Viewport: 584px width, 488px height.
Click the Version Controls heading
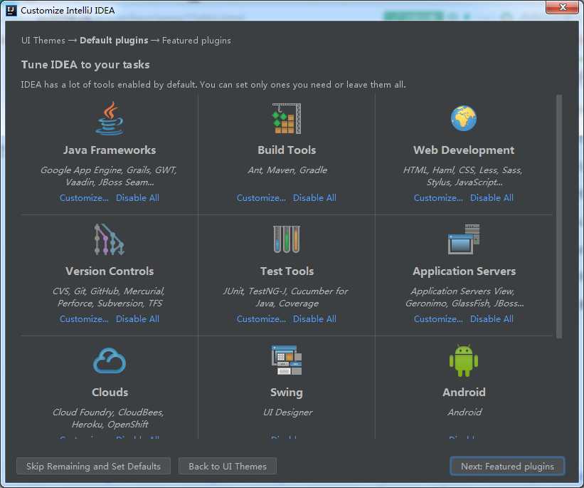[110, 271]
